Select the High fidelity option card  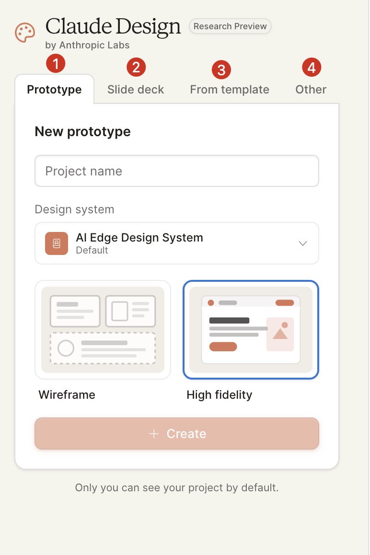(x=251, y=330)
